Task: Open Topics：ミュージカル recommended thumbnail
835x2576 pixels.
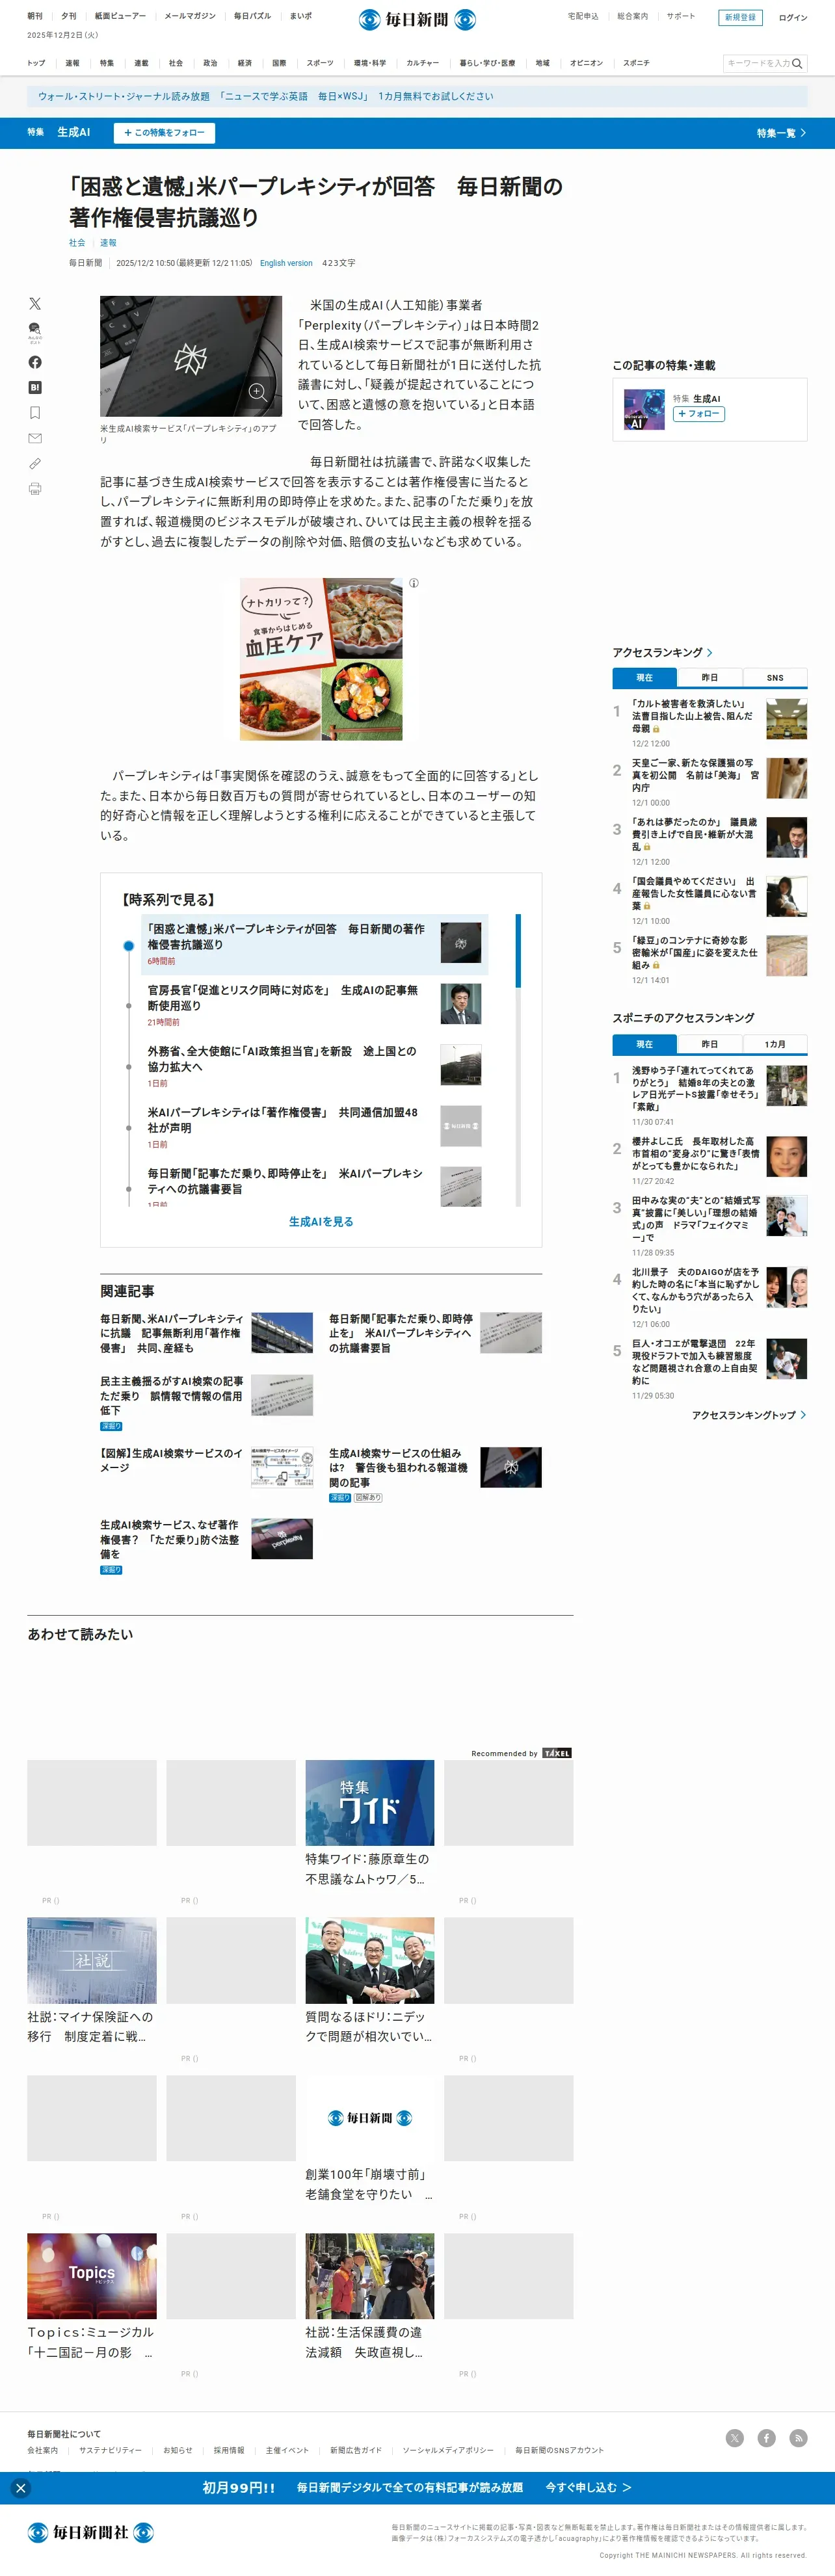Action: [92, 2276]
